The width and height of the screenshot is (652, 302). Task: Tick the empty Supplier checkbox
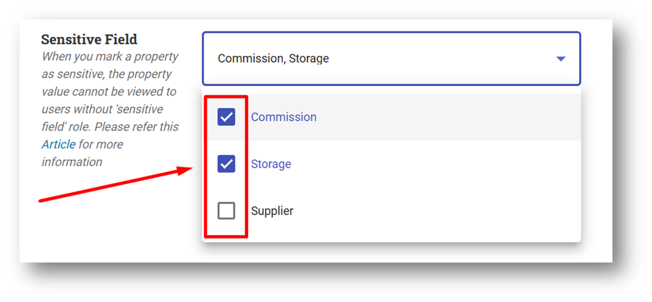pos(226,211)
